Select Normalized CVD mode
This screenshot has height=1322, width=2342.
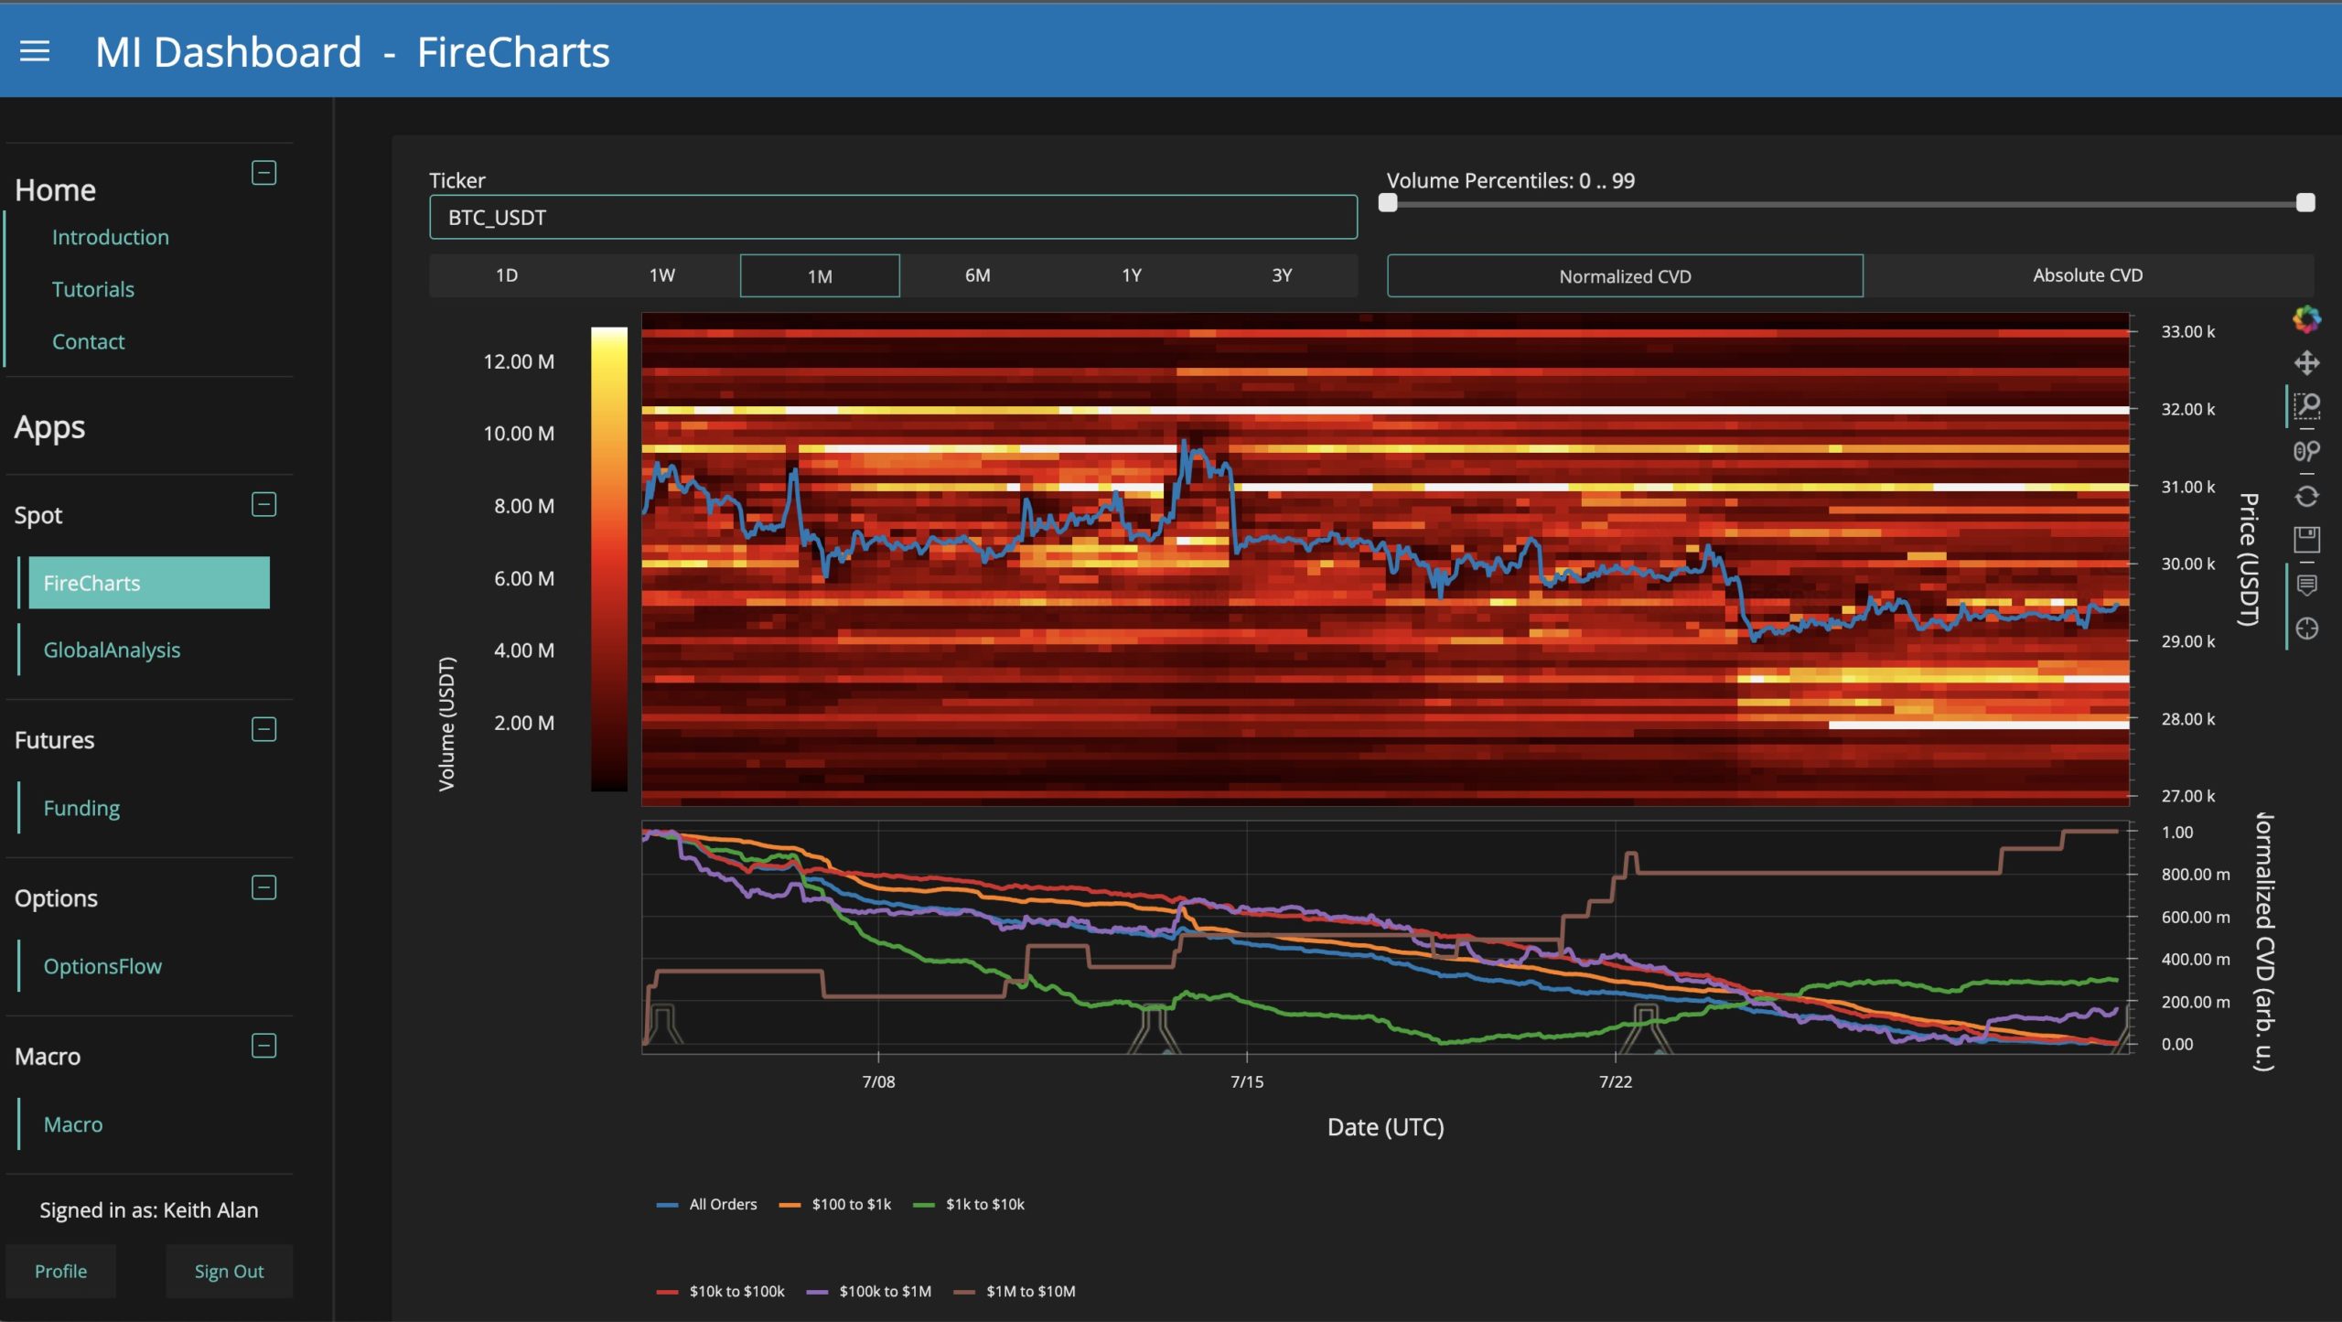(x=1624, y=276)
